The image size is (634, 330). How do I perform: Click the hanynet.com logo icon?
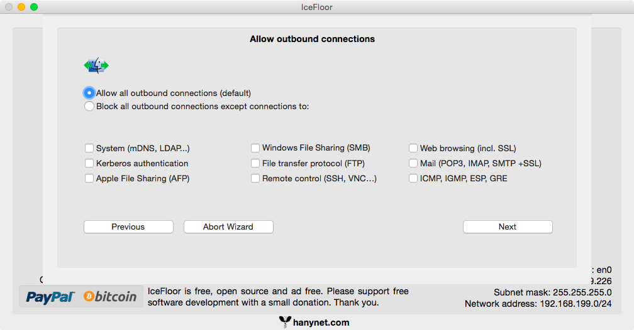tap(285, 322)
